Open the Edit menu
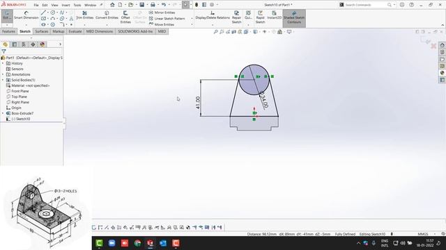This screenshot has width=446, height=250. click(45, 5)
